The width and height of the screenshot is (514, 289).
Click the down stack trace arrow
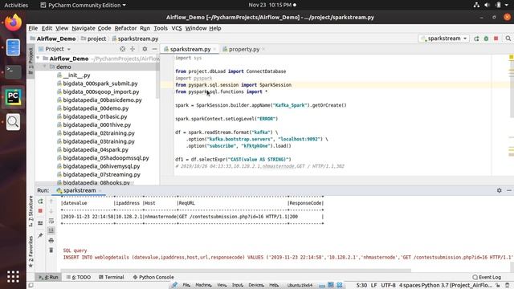pyautogui.click(x=51, y=210)
